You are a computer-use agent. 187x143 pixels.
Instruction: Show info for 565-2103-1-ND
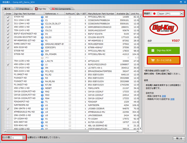pyautogui.click(x=42, y=71)
